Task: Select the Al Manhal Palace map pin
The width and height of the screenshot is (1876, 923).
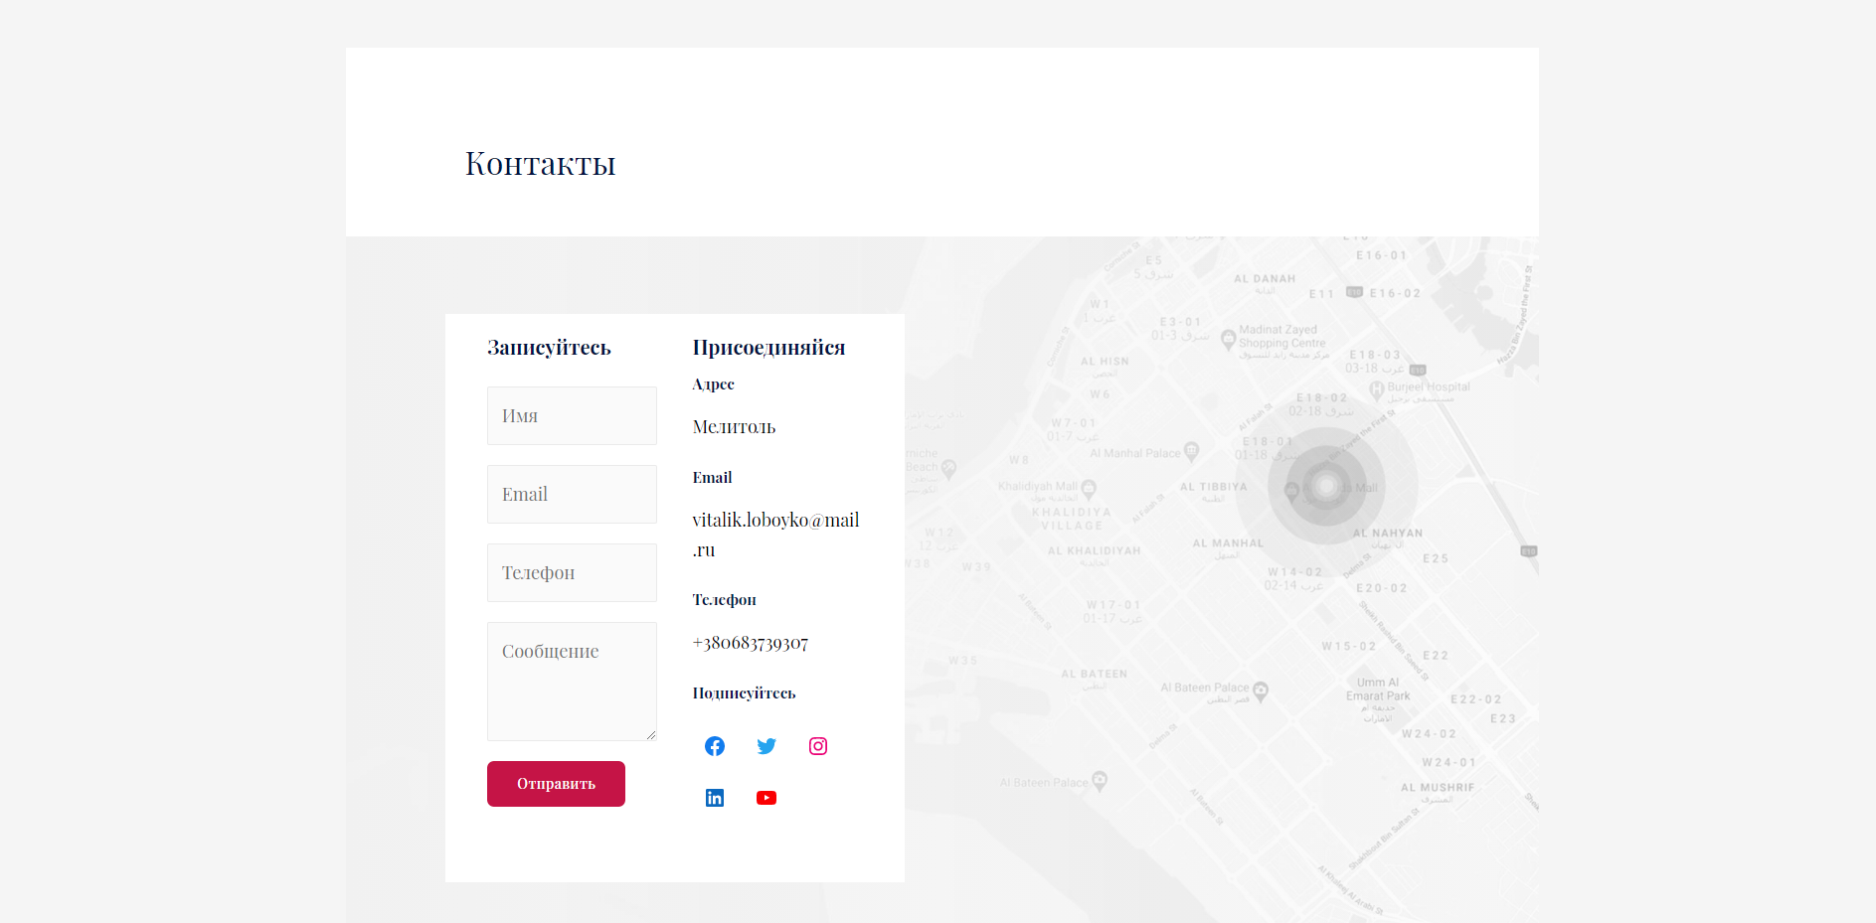Action: point(1191,451)
